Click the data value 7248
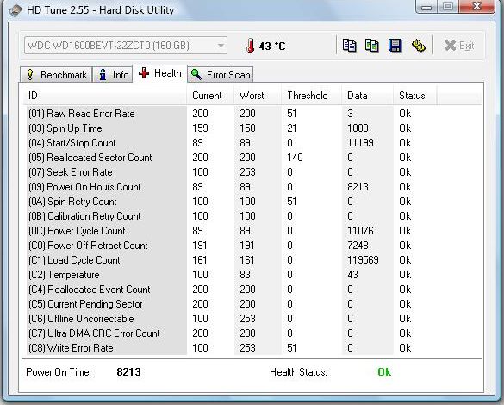 pos(358,246)
